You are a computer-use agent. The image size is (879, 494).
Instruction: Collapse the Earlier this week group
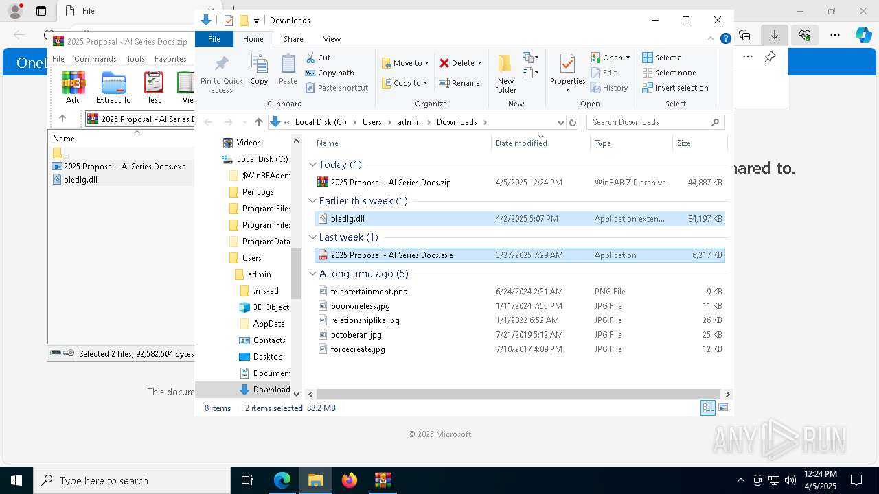[x=312, y=201]
